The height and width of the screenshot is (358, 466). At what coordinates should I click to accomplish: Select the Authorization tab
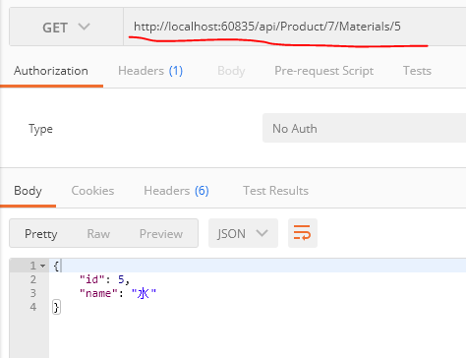pos(51,71)
